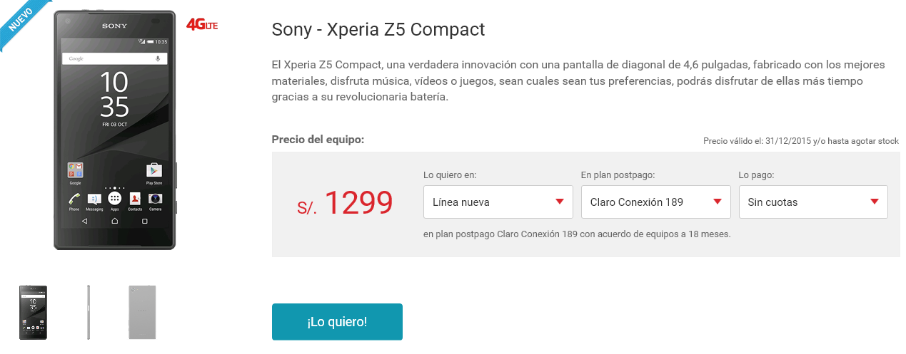
Task: Click the red arrow on Claro Conexión 189
Action: pyautogui.click(x=718, y=202)
